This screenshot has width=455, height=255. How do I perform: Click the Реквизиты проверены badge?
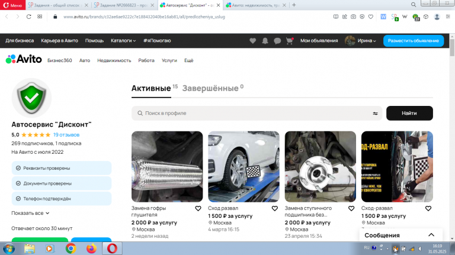click(62, 168)
